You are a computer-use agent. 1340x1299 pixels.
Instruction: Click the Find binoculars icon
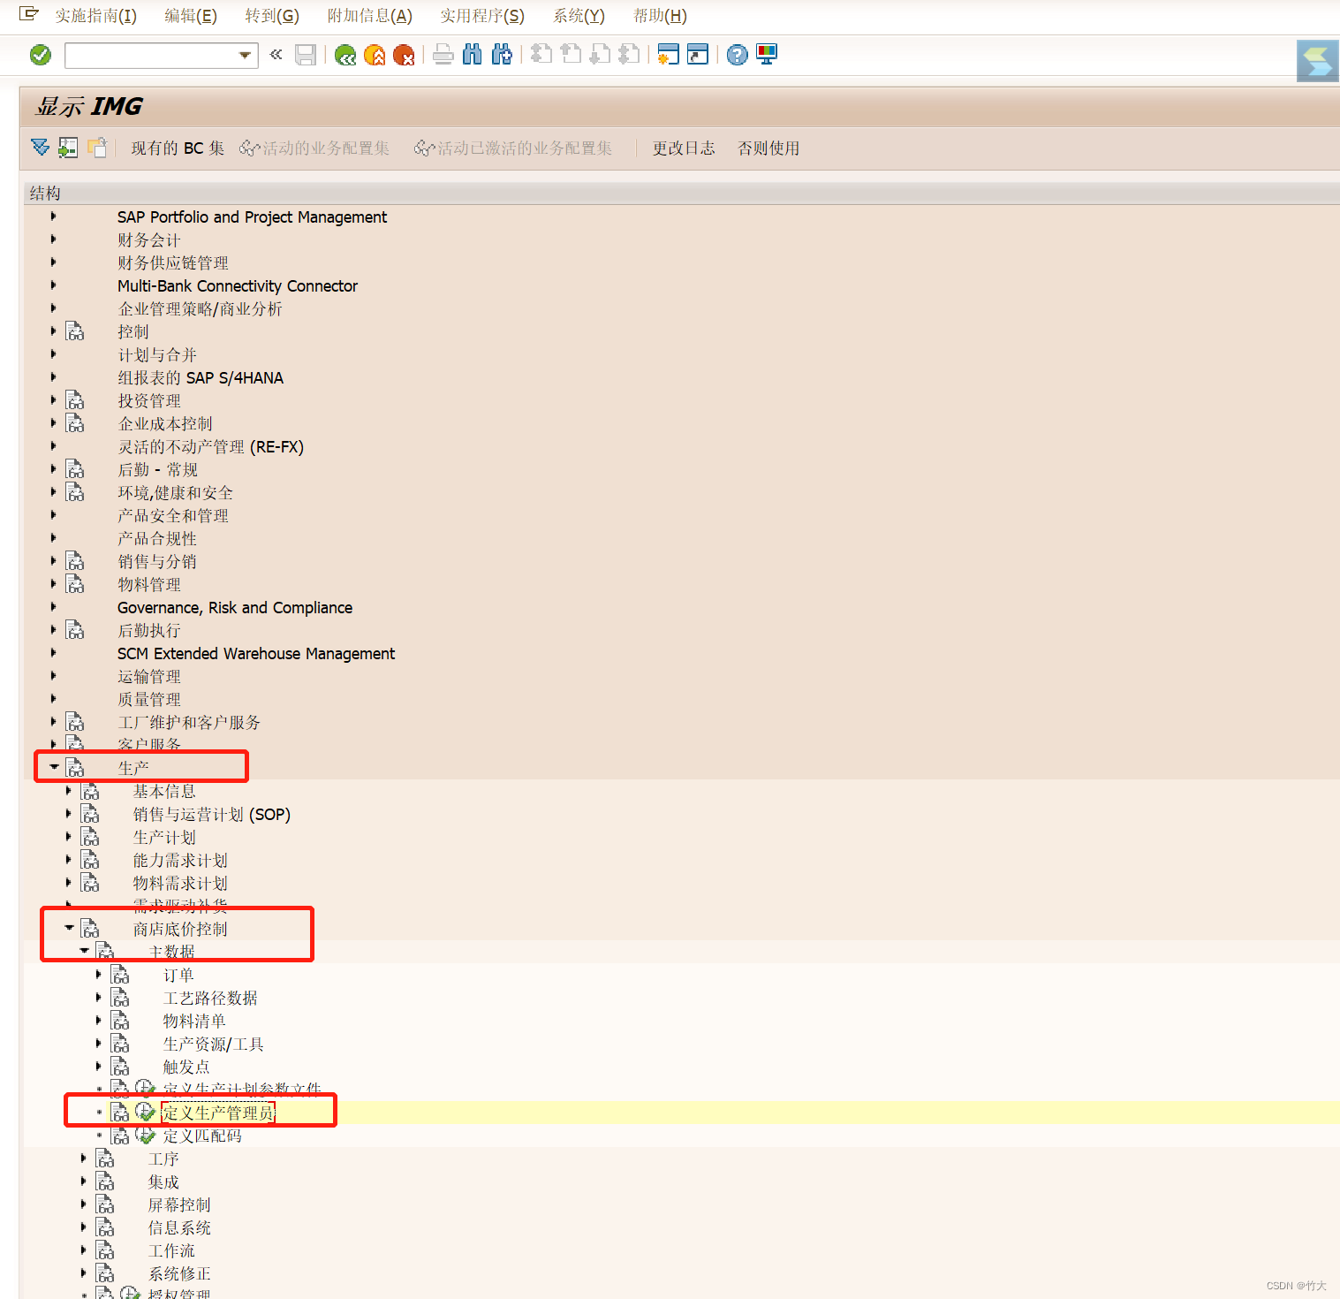(x=473, y=55)
